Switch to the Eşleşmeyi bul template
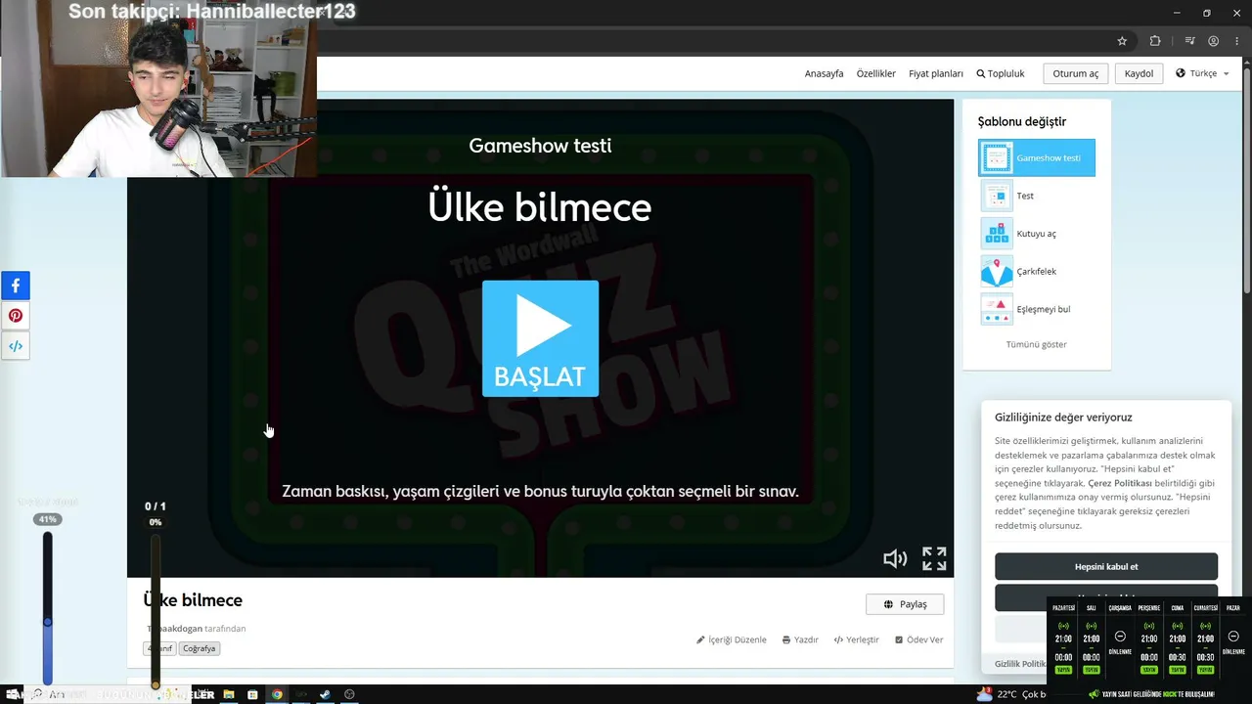Viewport: 1252px width, 704px height. pyautogui.click(x=1037, y=309)
